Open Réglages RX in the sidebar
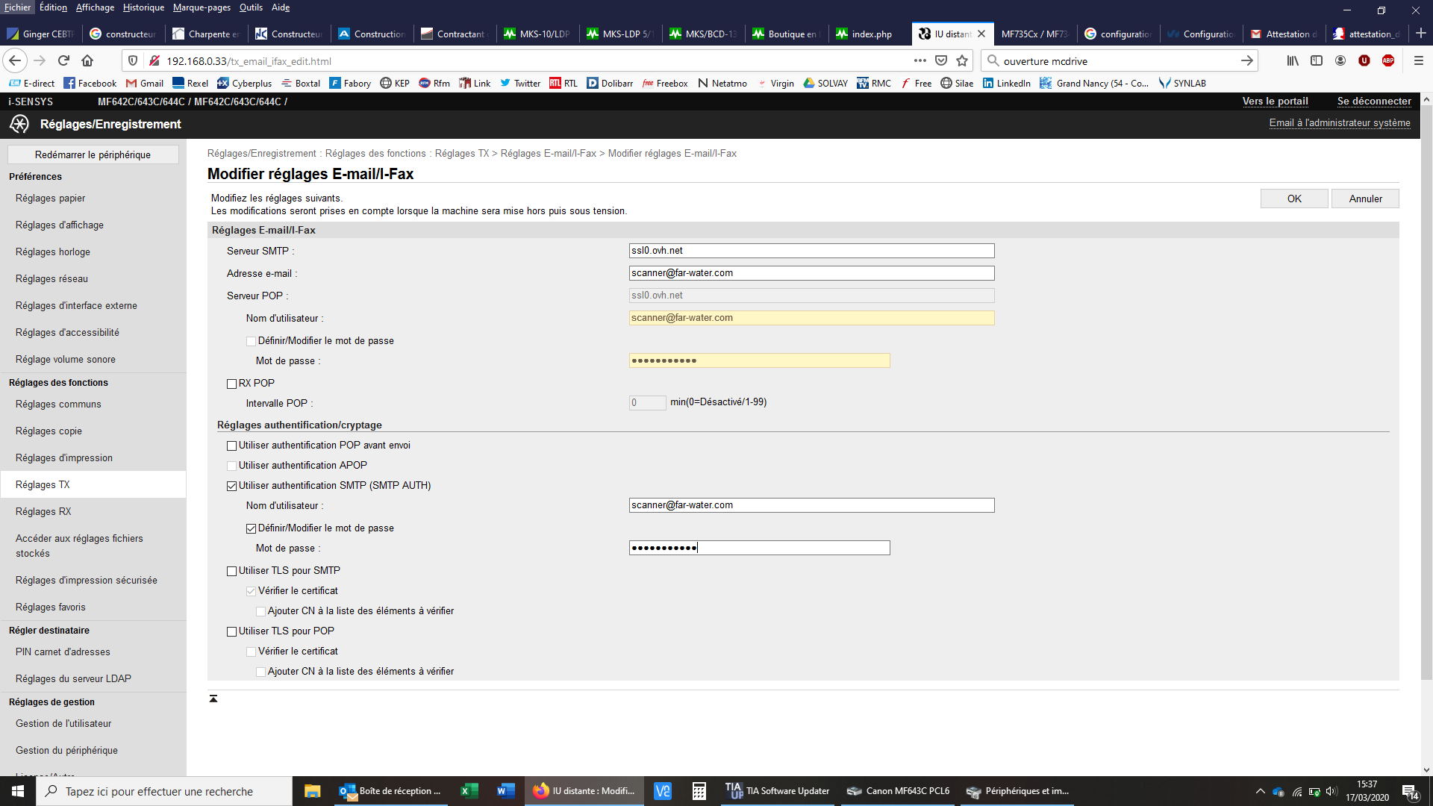Image resolution: width=1433 pixels, height=806 pixels. [43, 511]
